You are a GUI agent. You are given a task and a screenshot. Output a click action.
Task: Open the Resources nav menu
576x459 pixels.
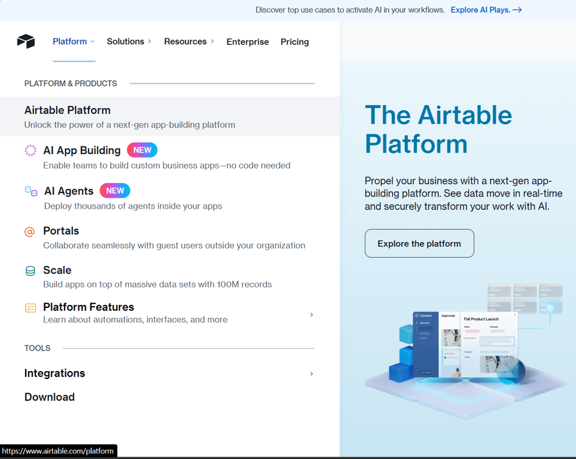coord(189,41)
